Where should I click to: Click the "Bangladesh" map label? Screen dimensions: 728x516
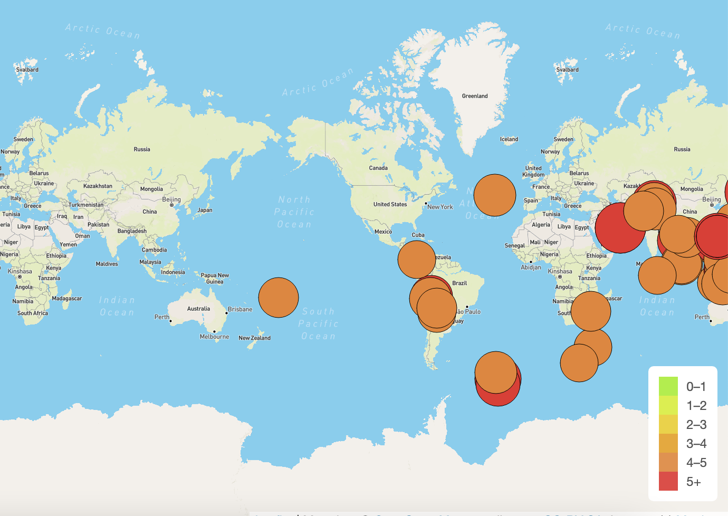point(132,231)
